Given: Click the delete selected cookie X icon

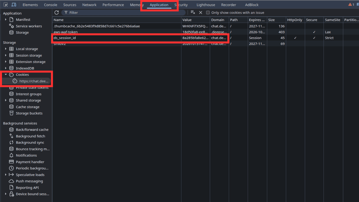Looking at the screenshot, I should click(x=201, y=12).
